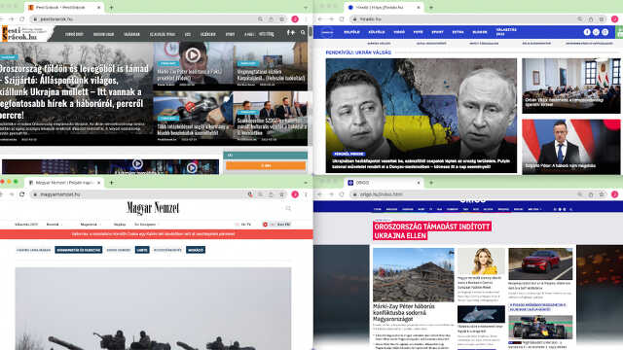Open the Formula 1 car thumbnail on Origo
The width and height of the screenshot is (623, 350).
point(540,328)
